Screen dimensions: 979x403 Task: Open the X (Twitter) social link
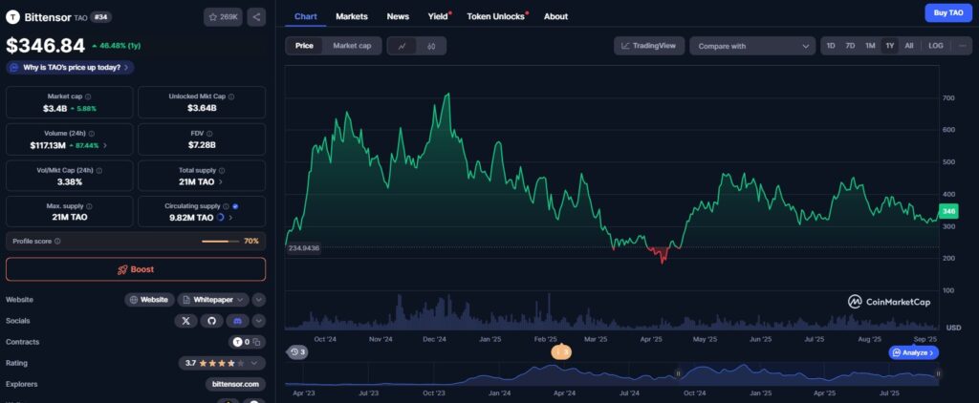(186, 321)
